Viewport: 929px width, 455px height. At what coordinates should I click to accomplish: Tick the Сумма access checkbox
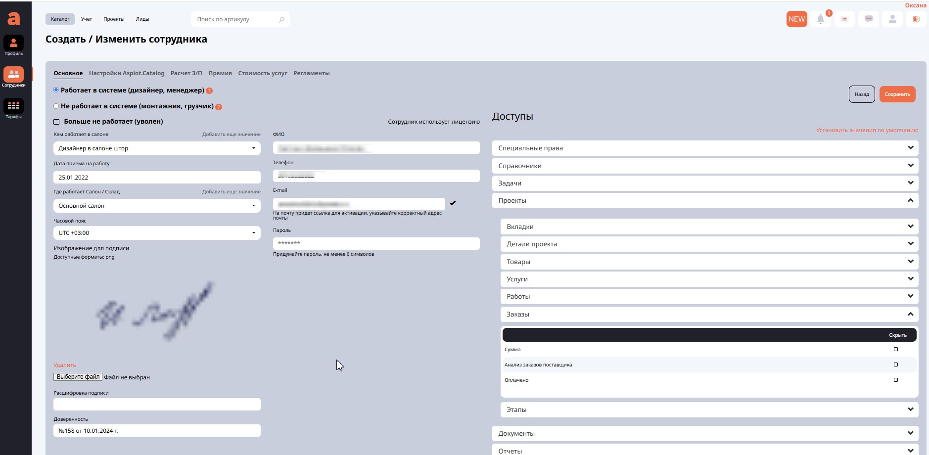click(x=895, y=349)
